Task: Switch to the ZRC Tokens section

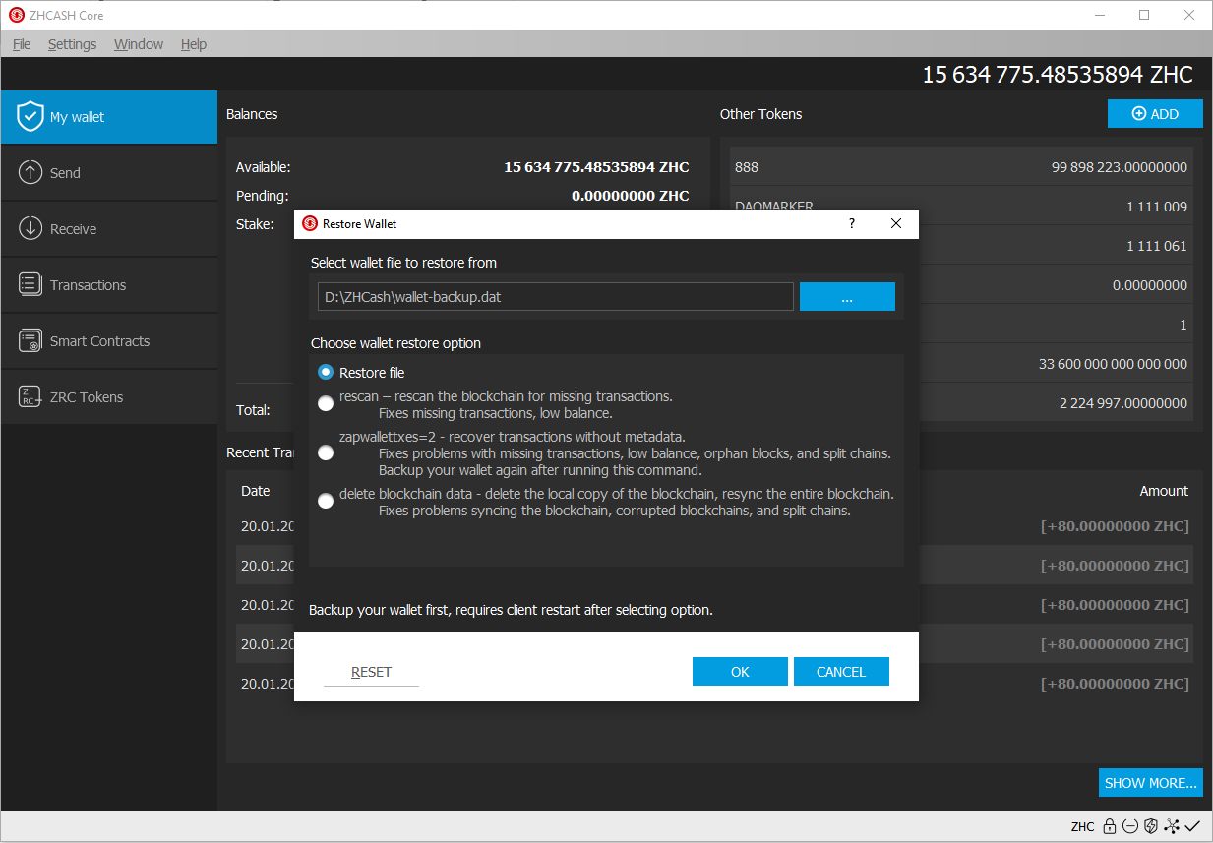Action: 108,397
